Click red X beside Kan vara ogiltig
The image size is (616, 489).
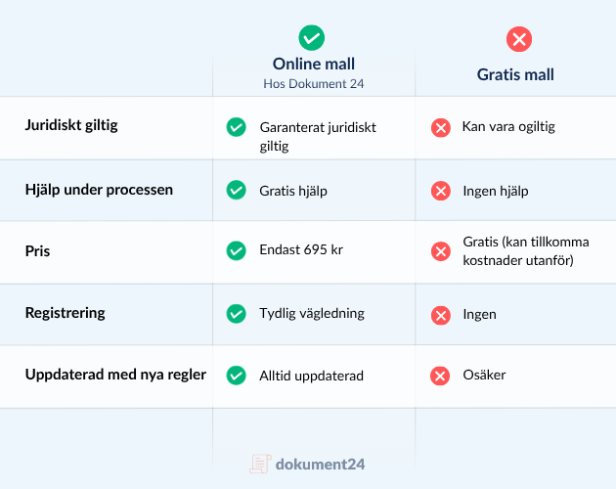tap(441, 128)
